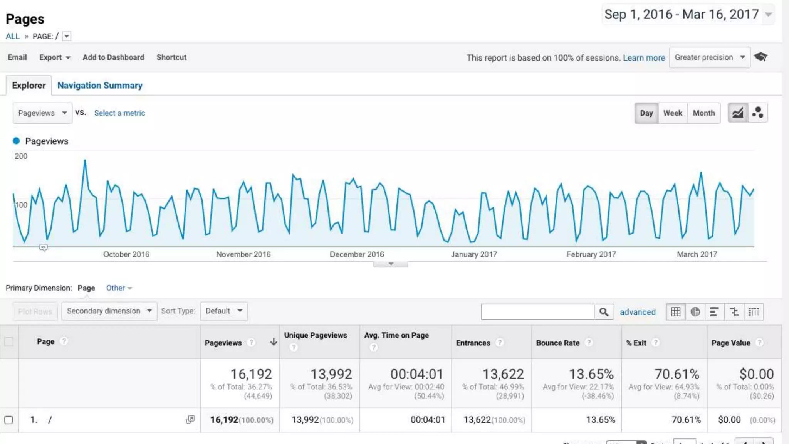Open row 1 page link in new window
Screen dimensions: 789x444
click(x=190, y=419)
